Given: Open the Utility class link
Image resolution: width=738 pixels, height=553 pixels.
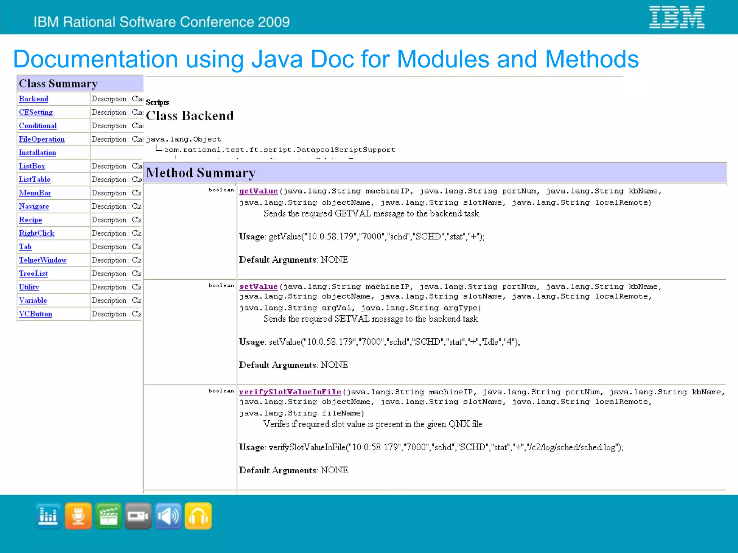Looking at the screenshot, I should click(x=29, y=287).
